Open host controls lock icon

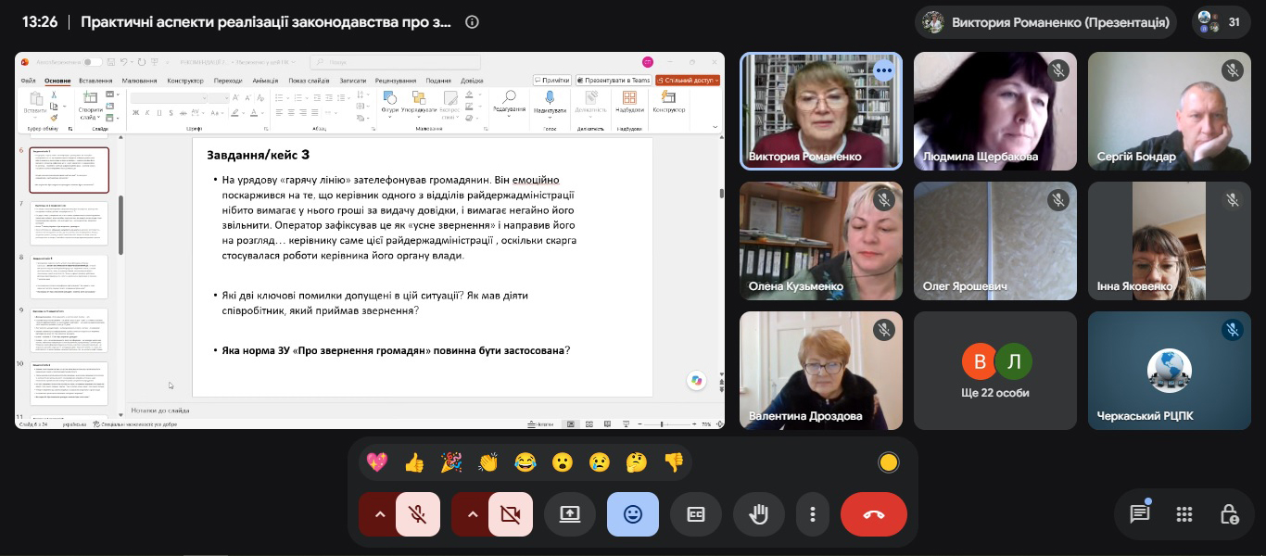(x=1229, y=514)
